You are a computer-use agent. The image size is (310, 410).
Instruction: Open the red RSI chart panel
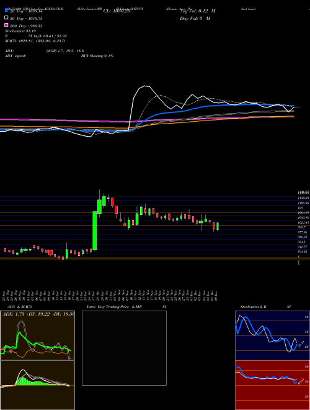click(x=272, y=385)
